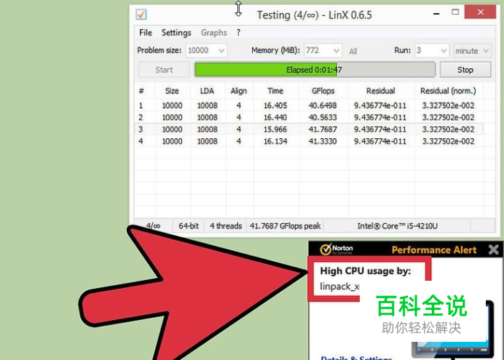
Task: Close the LinX window
Action: click(480, 12)
